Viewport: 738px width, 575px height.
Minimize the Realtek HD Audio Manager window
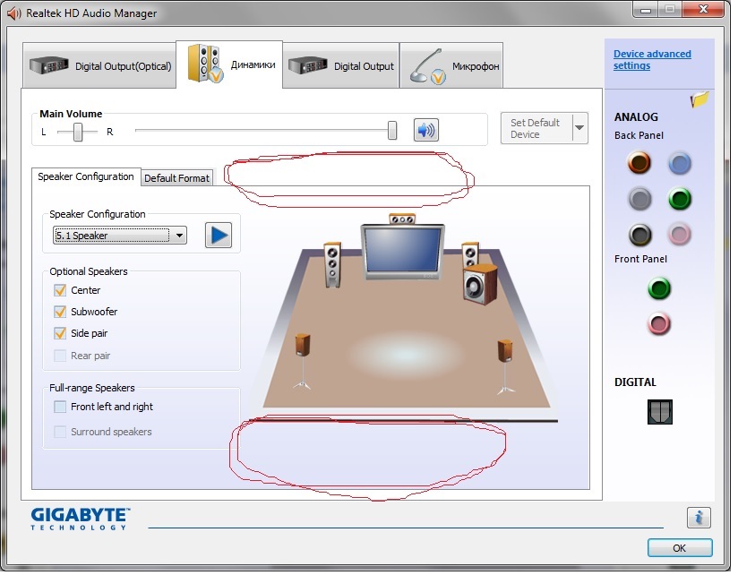pos(646,10)
